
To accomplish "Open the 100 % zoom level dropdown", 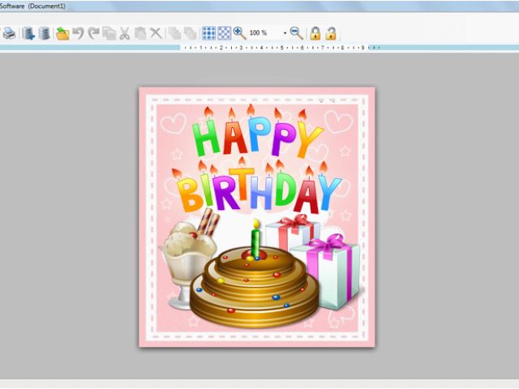I will (x=285, y=33).
